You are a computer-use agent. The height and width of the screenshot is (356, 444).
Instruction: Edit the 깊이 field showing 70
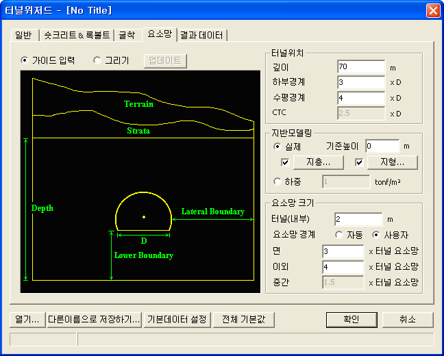tap(361, 67)
